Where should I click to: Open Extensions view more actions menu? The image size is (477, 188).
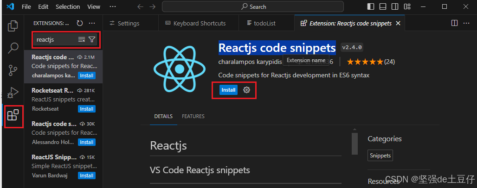pos(92,23)
